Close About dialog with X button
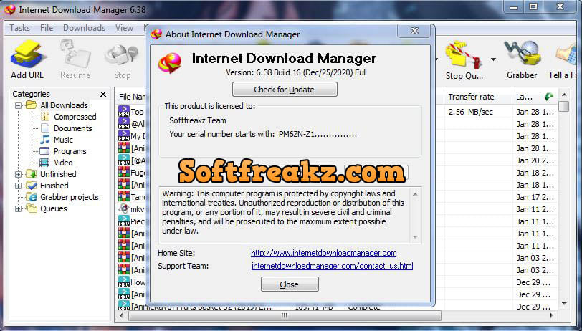This screenshot has height=331, width=582. click(x=414, y=31)
